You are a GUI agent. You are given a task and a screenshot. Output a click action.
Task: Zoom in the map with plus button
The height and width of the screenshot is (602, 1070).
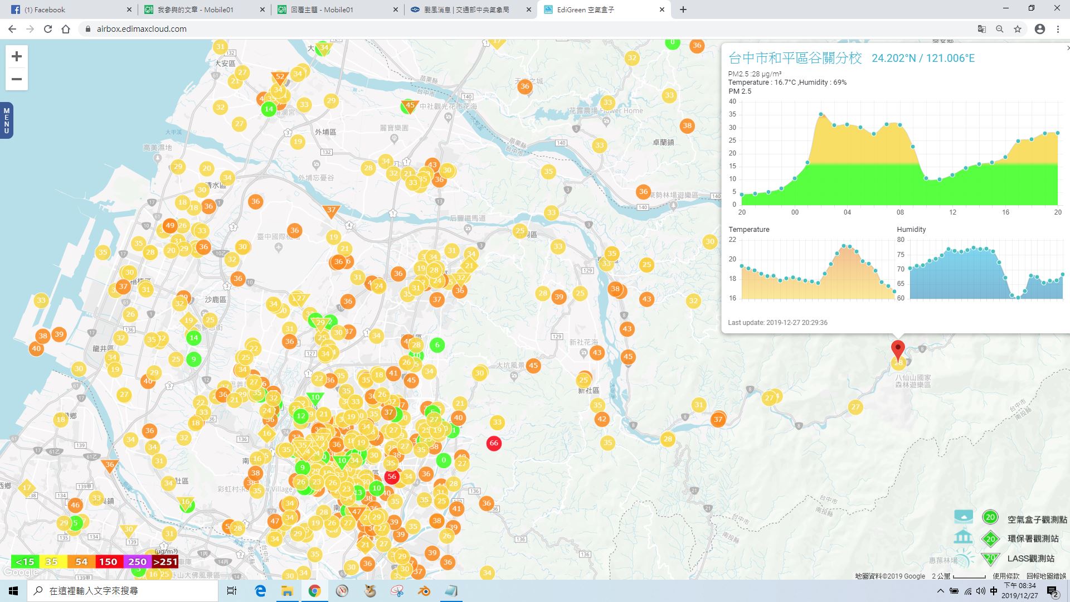click(17, 56)
